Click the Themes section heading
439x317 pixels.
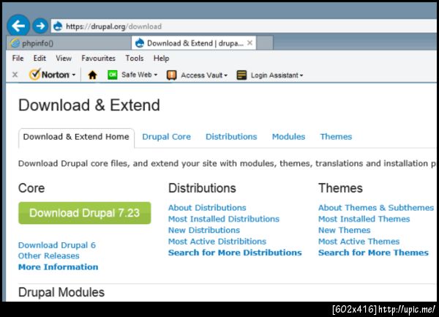coord(340,188)
